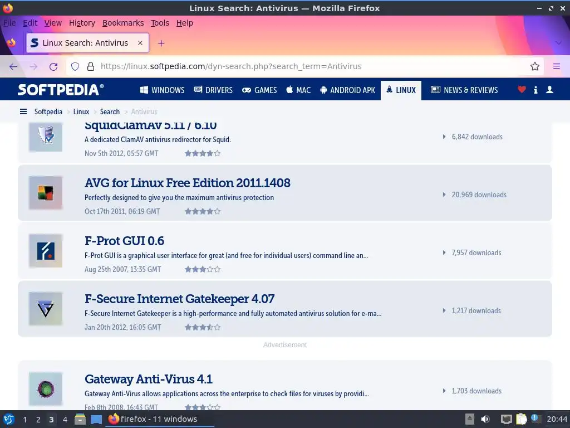Click the F-Prot GUI star rating
Image resolution: width=570 pixels, height=428 pixels.
(203, 269)
